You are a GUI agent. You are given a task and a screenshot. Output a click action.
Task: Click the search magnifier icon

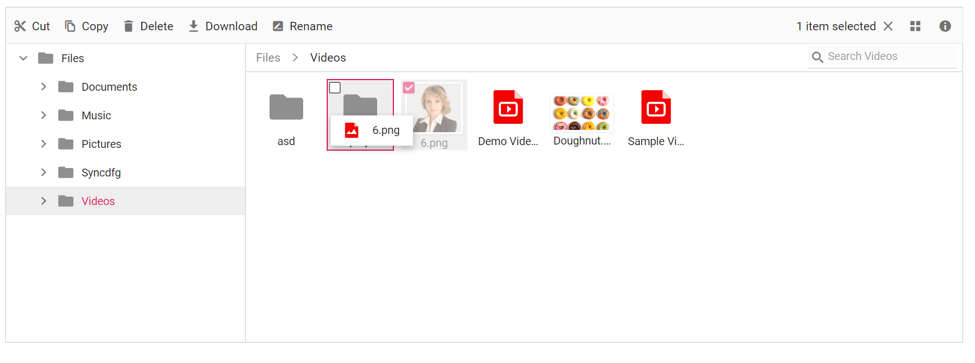(818, 57)
